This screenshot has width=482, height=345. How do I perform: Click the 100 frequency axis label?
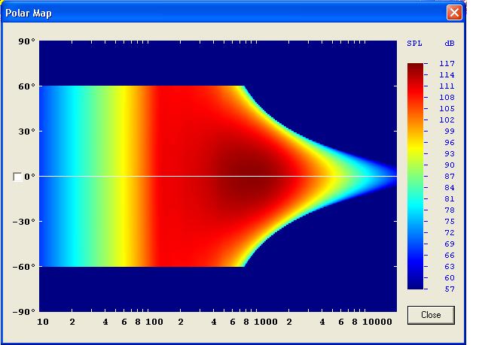[154, 322]
